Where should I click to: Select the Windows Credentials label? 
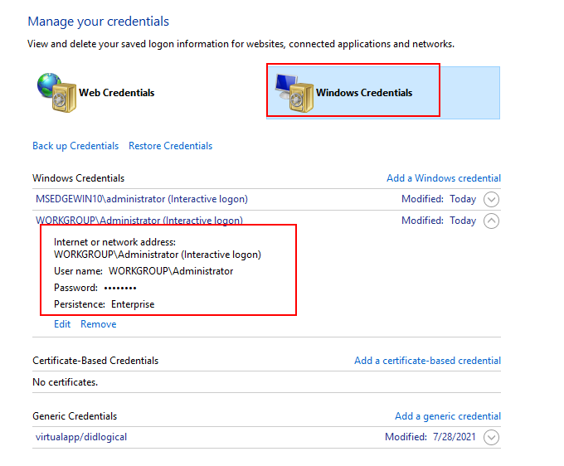(x=364, y=93)
